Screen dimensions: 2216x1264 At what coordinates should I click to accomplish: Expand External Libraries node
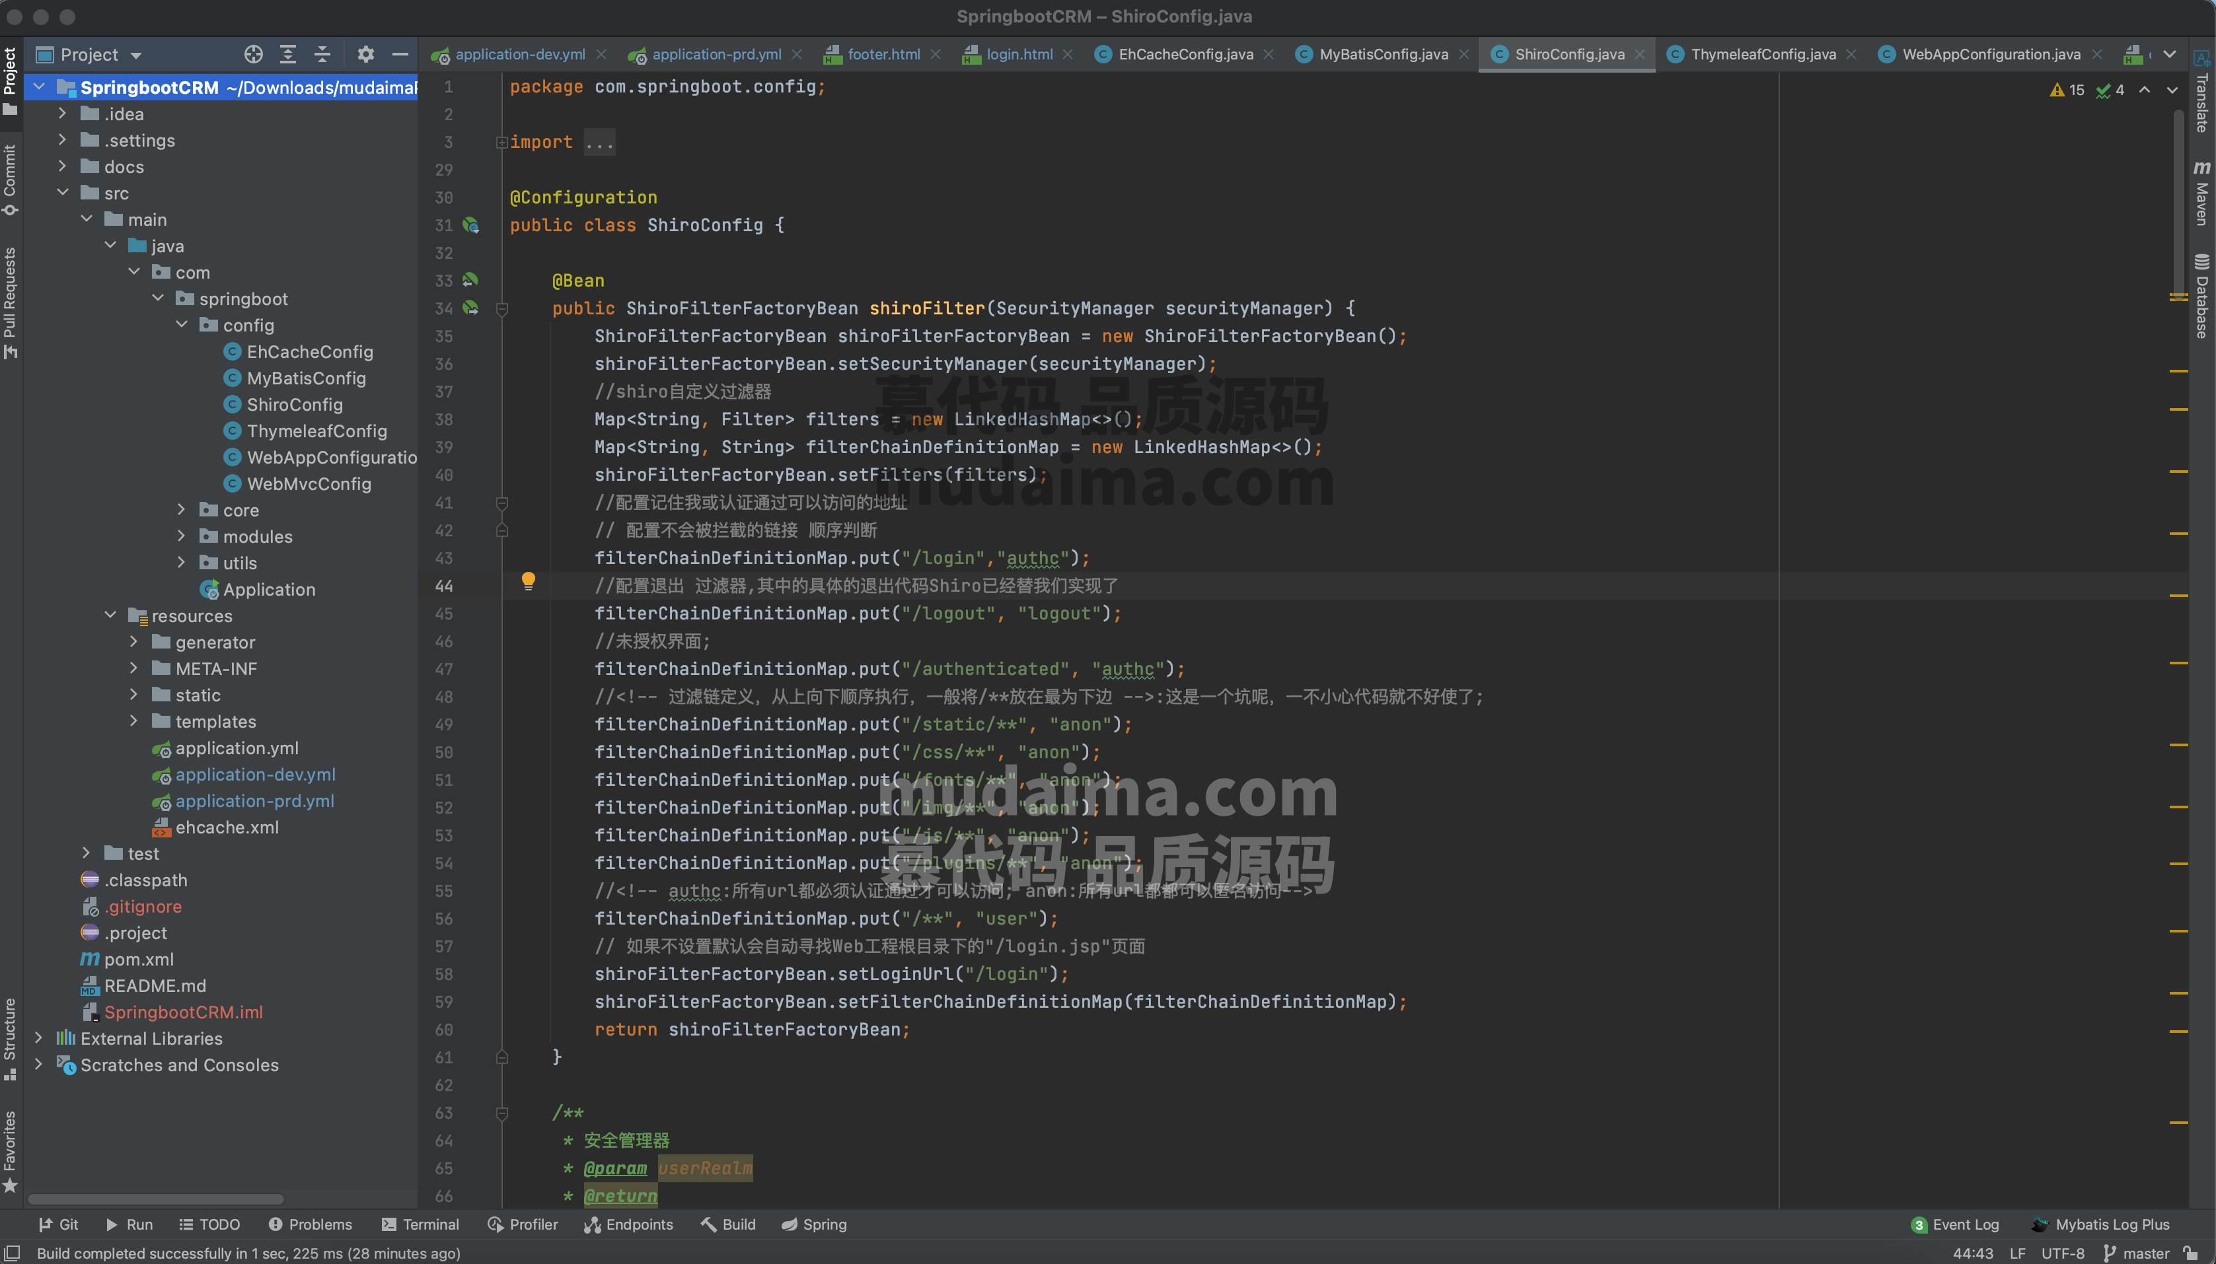point(38,1038)
